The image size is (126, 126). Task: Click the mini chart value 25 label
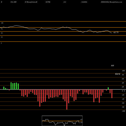click(x=81, y=122)
